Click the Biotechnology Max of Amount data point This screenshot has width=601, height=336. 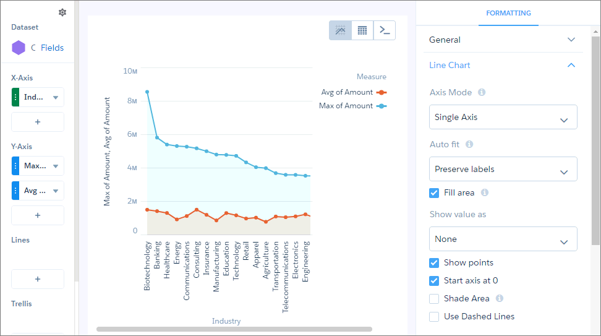(147, 92)
